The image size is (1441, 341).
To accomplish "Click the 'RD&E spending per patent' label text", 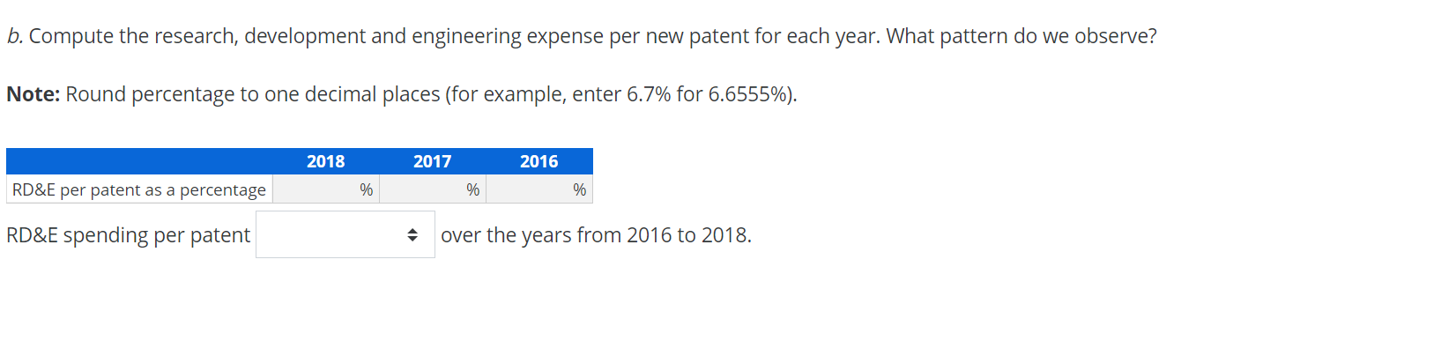I will 129,235.
